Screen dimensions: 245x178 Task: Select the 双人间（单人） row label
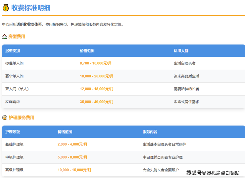point(17,89)
